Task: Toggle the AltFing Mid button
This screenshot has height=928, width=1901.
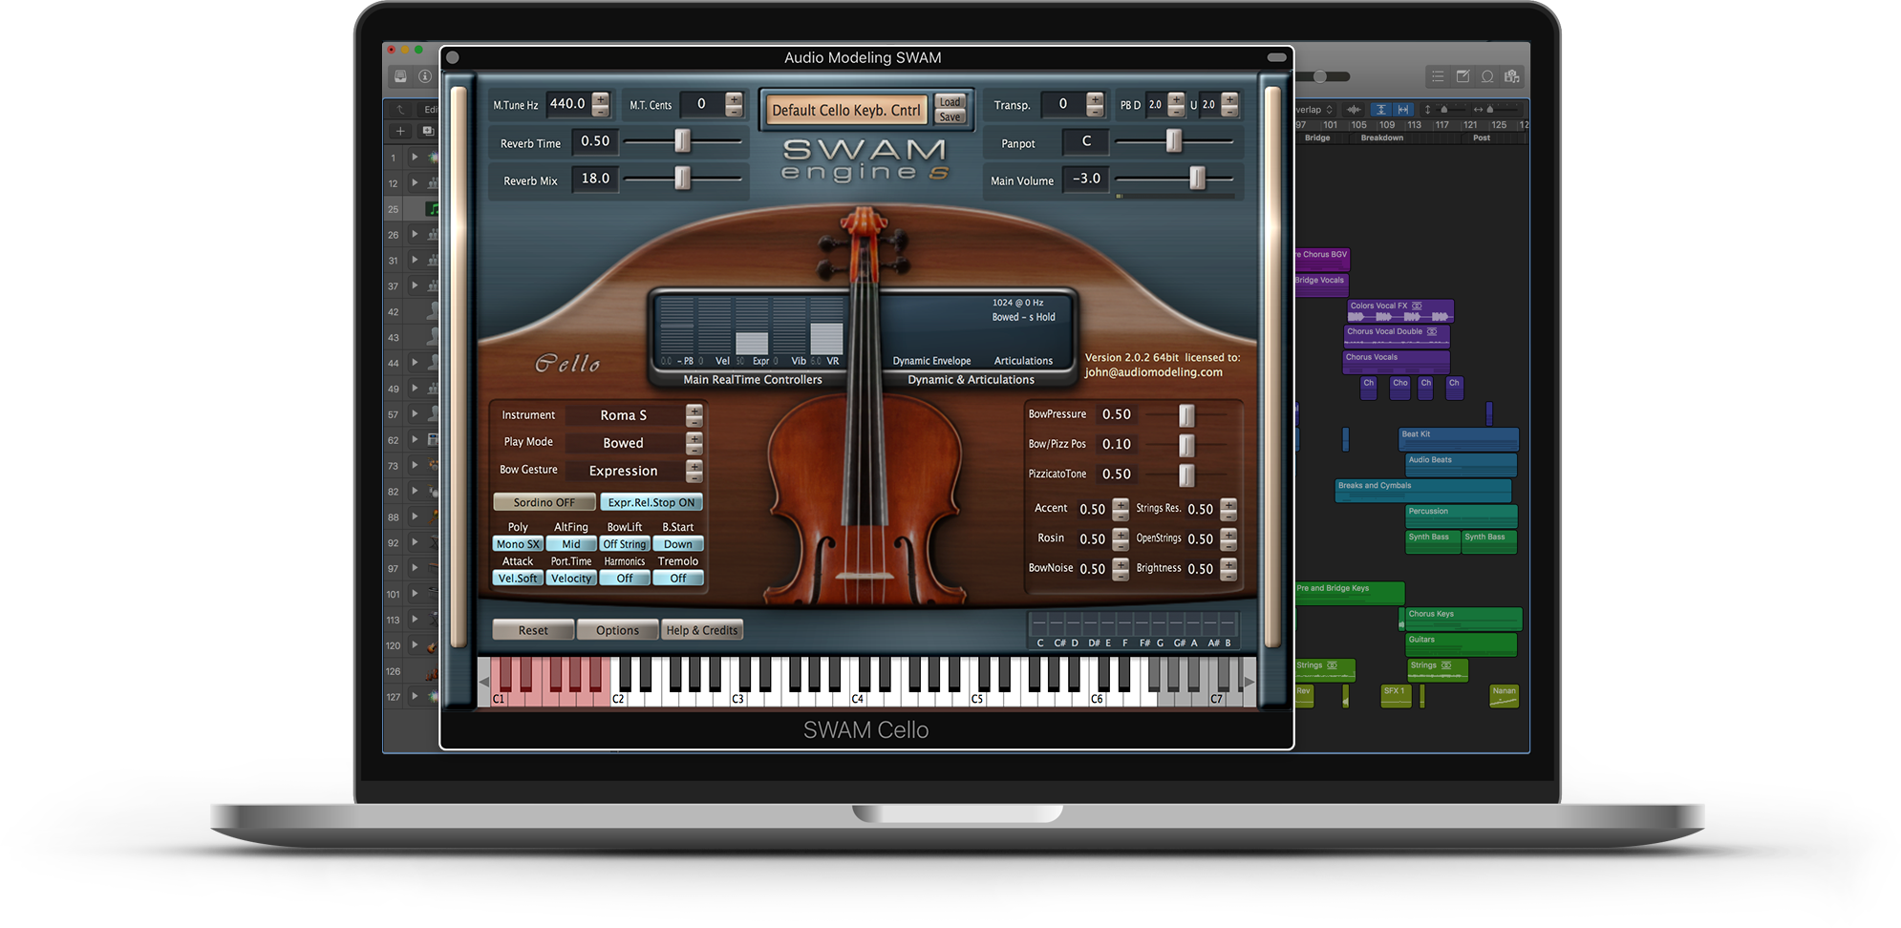Action: click(571, 544)
